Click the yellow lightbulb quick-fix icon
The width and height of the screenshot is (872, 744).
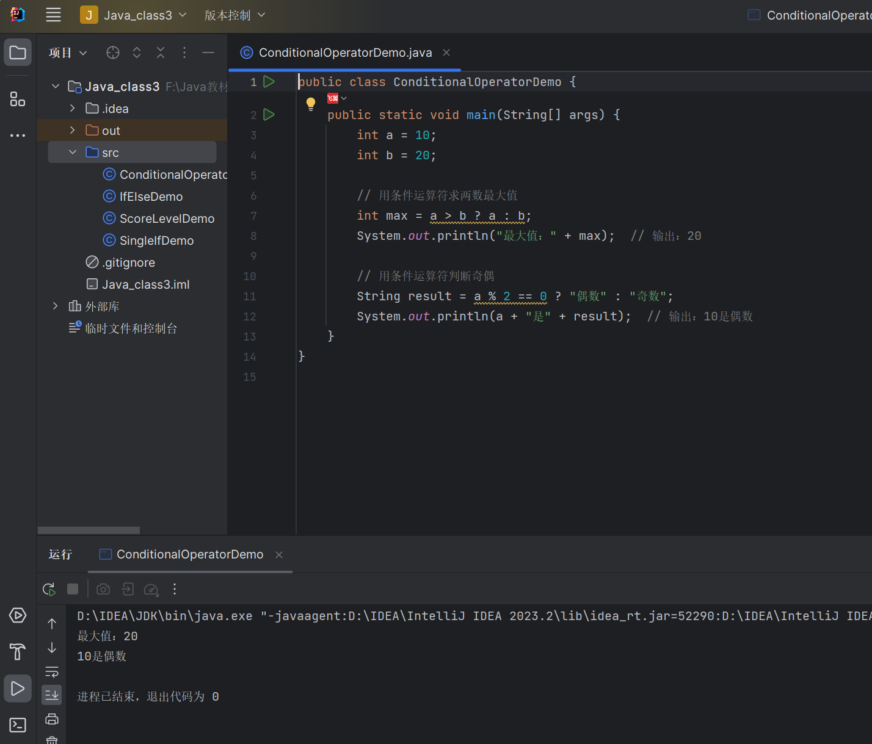tap(311, 103)
